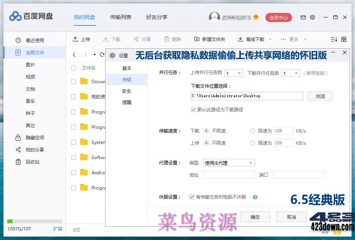This screenshot has height=240, width=355.
Task: Click the storage usage progress bar
Action: point(35,221)
